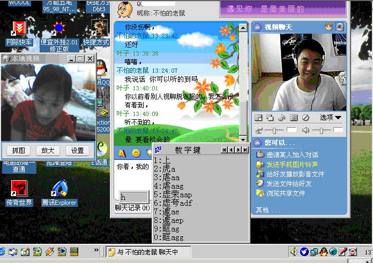Click the microphone icon in video panel
373x263 pixels.
pyautogui.click(x=259, y=130)
